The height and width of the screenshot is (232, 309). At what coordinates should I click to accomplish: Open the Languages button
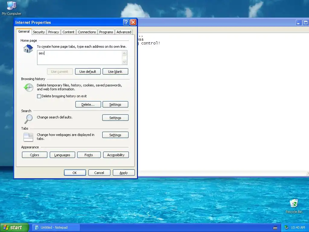[x=62, y=155]
